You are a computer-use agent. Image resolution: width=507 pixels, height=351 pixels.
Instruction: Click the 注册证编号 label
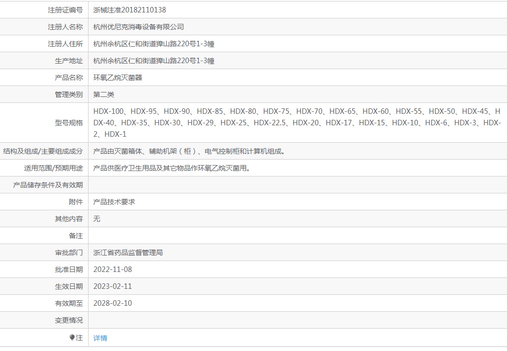pyautogui.click(x=65, y=10)
